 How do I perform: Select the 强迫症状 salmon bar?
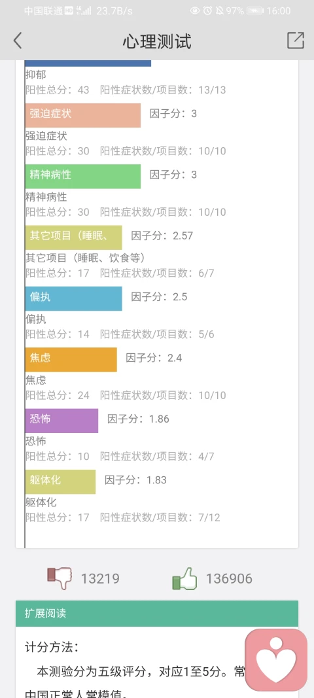[83, 116]
